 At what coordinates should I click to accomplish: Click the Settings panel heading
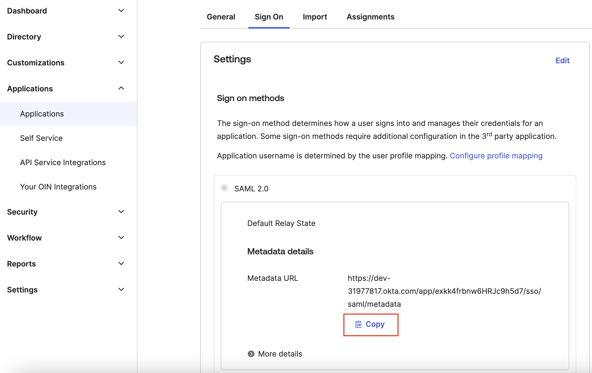(x=232, y=59)
